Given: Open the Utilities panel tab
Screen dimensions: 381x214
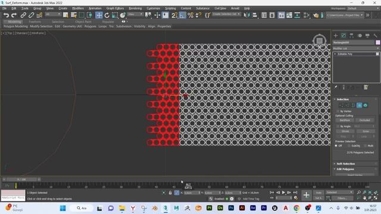Looking at the screenshot, I should (x=376, y=36).
